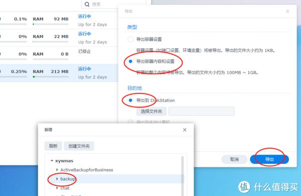Click the search magnifier icon
The height and width of the screenshot is (196, 301).
click(x=87, y=4)
